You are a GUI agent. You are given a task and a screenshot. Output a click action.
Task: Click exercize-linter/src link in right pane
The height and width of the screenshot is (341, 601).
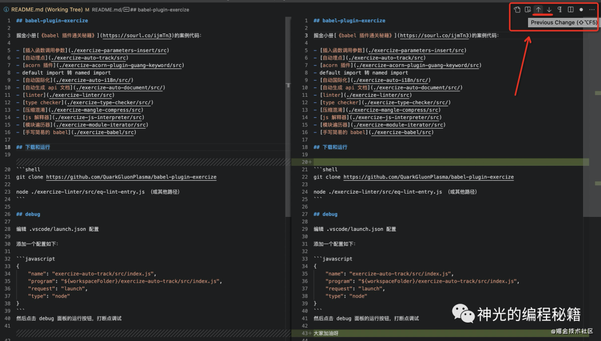point(378,95)
